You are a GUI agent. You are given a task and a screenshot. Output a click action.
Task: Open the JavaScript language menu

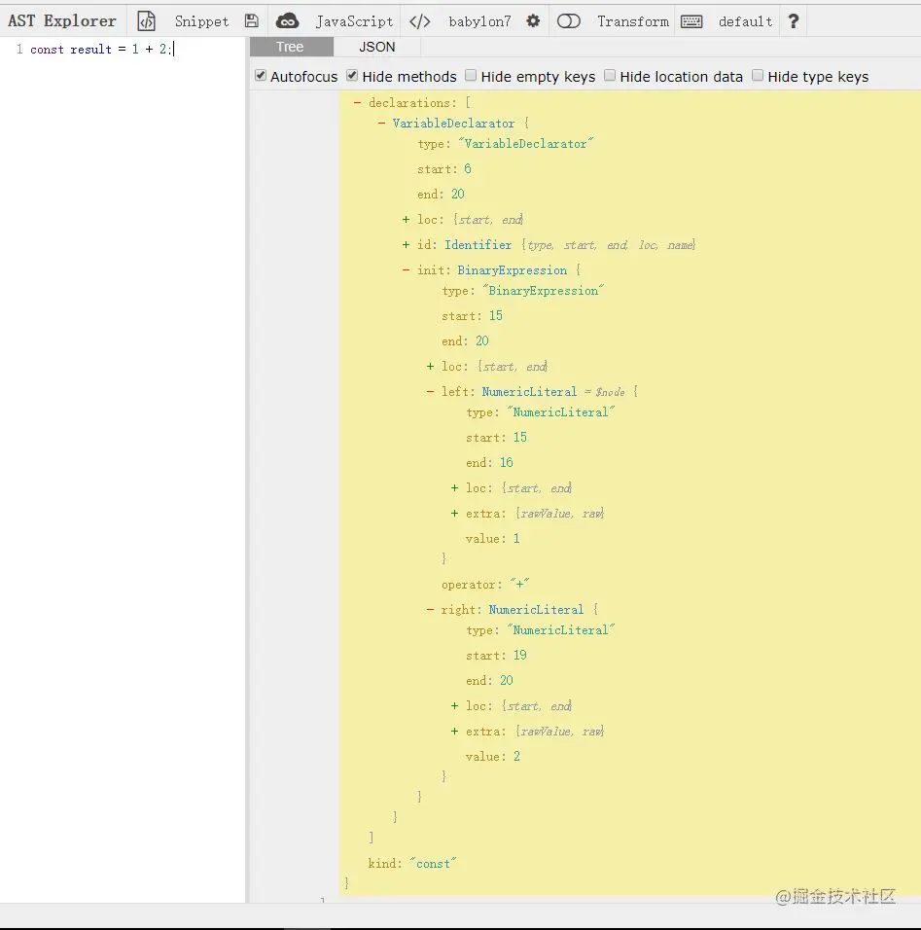pyautogui.click(x=354, y=21)
